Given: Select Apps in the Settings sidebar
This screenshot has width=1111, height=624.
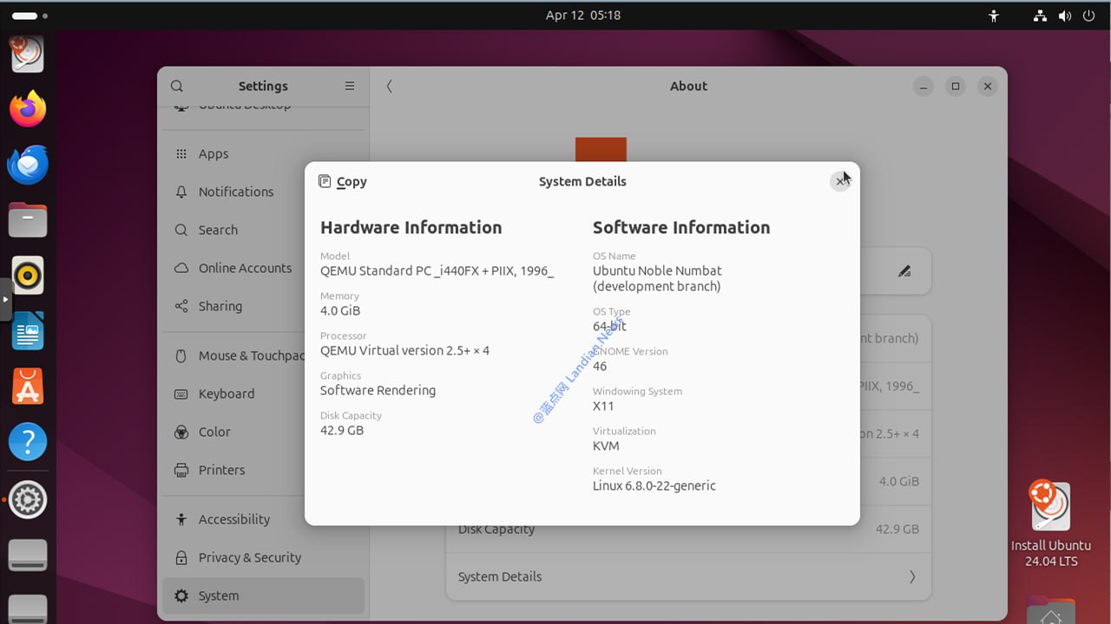Looking at the screenshot, I should point(214,153).
